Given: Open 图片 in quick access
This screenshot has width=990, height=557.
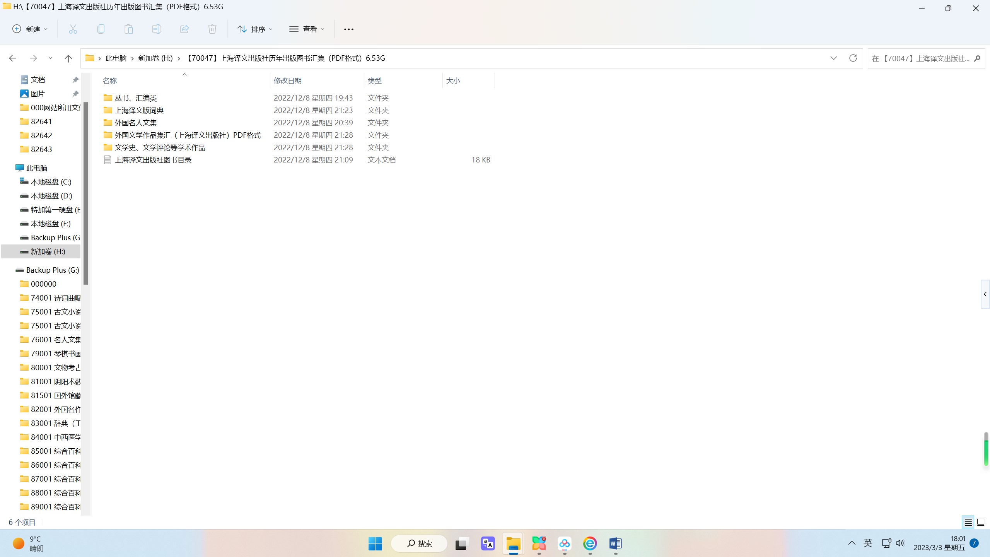Looking at the screenshot, I should coord(38,94).
